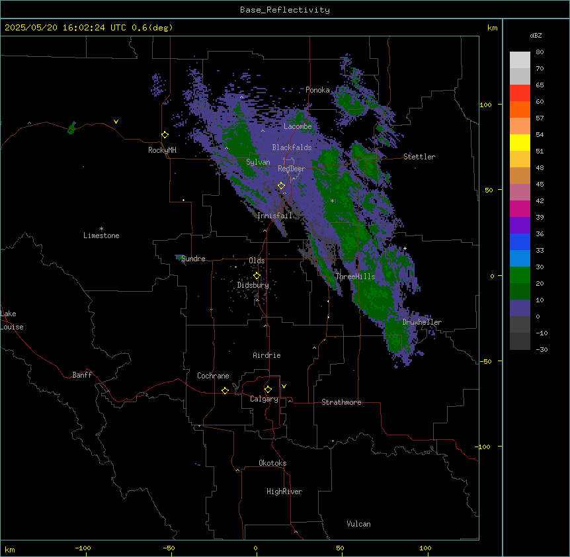Click the white-gray swatch beside 80 dBZ

(520, 60)
